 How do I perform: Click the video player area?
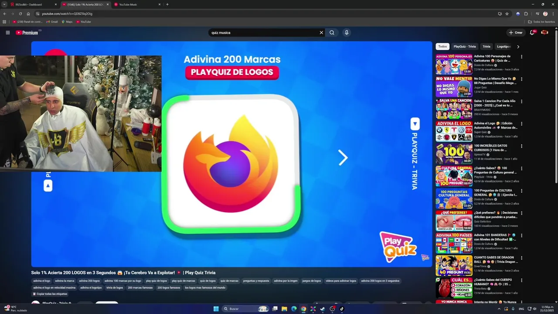tap(231, 154)
